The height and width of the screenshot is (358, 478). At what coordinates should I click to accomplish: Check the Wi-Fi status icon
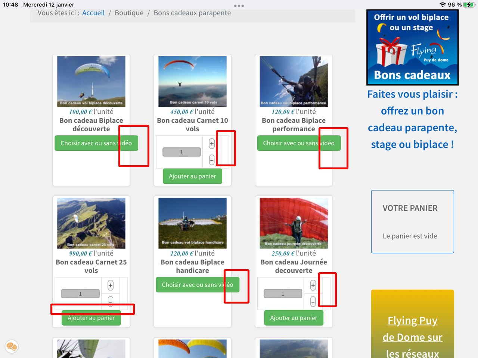click(443, 4)
